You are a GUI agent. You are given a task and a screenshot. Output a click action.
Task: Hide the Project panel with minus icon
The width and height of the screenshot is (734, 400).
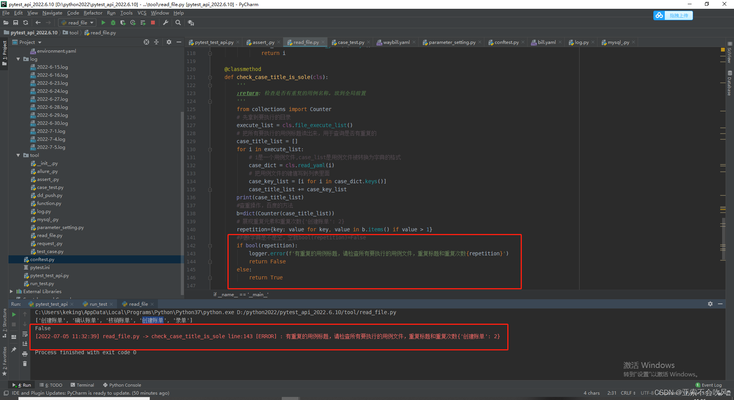point(179,42)
